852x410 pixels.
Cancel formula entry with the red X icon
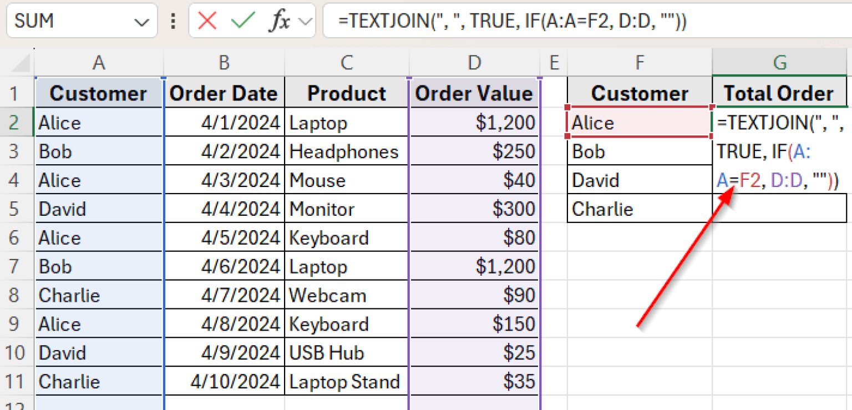[x=207, y=21]
